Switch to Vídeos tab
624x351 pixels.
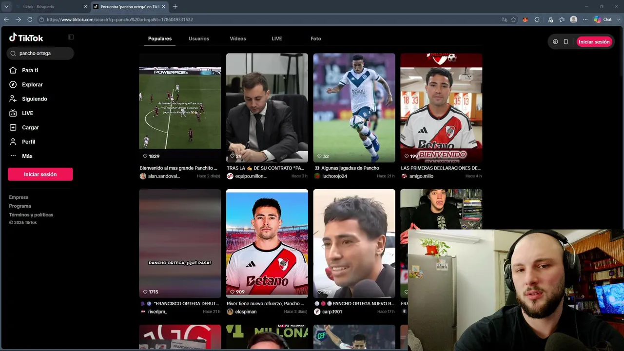238,39
